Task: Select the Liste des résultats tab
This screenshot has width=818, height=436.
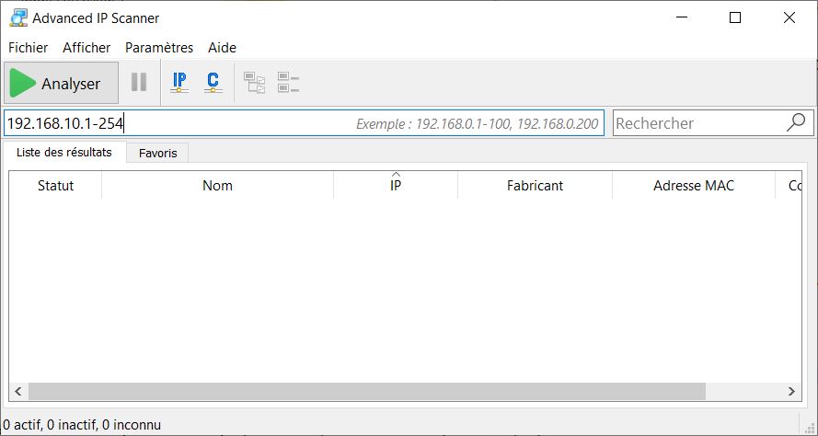Action: pyautogui.click(x=64, y=153)
